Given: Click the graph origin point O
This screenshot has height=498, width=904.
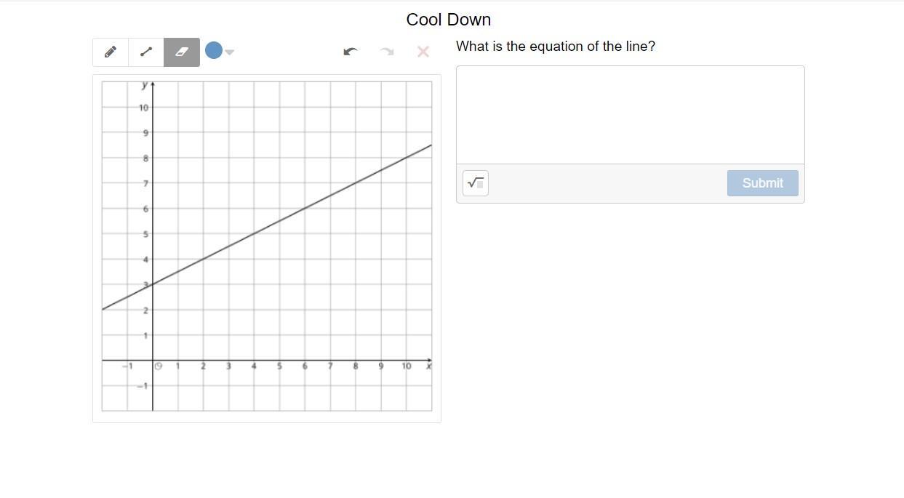Looking at the screenshot, I should (x=159, y=366).
